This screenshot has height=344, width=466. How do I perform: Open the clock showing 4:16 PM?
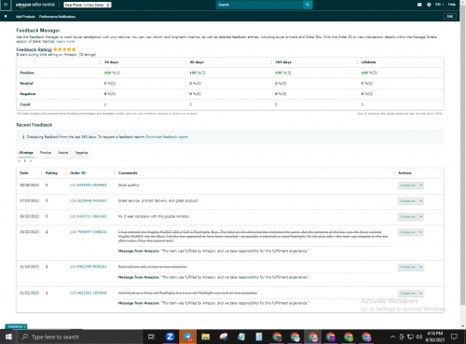[x=435, y=337]
